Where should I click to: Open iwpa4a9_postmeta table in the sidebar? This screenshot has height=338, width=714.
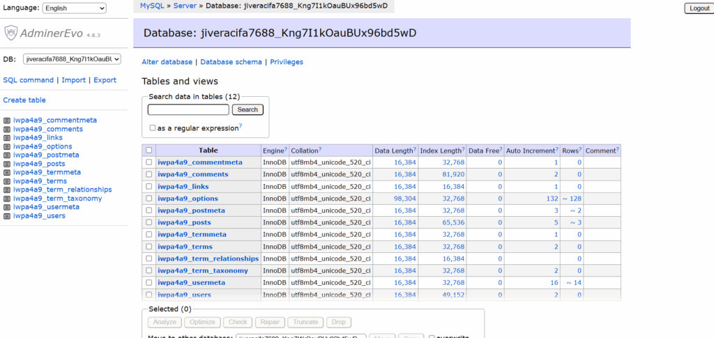[x=46, y=155]
